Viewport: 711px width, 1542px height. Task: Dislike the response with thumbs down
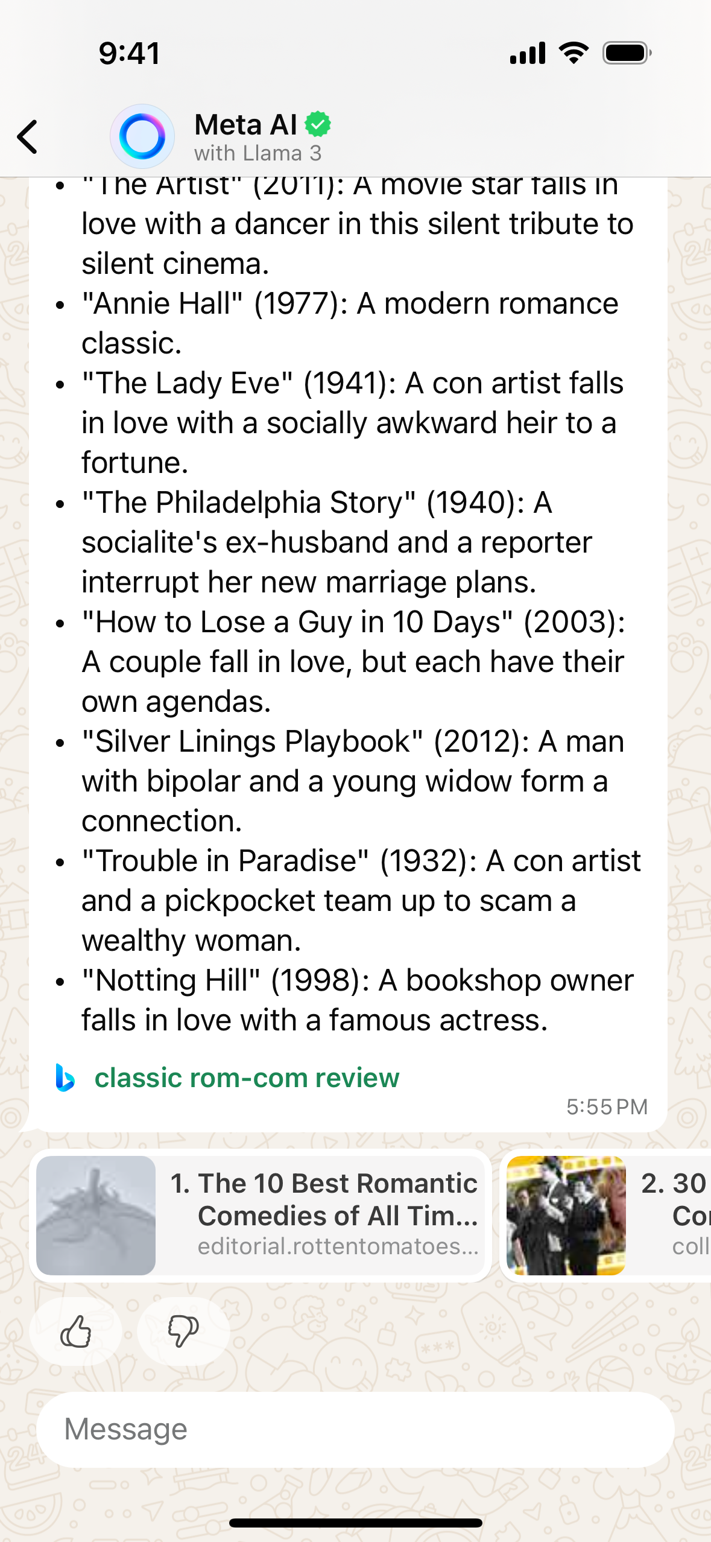[x=183, y=1331]
